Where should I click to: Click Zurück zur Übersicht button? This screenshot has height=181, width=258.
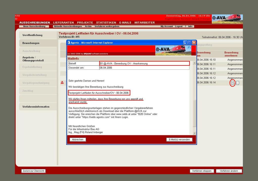click(x=33, y=171)
